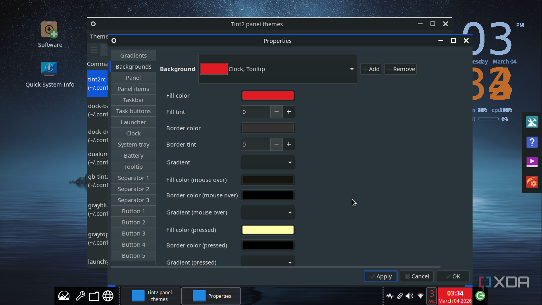Decrease Fill tint with minus button
The height and width of the screenshot is (305, 542).
pos(277,112)
